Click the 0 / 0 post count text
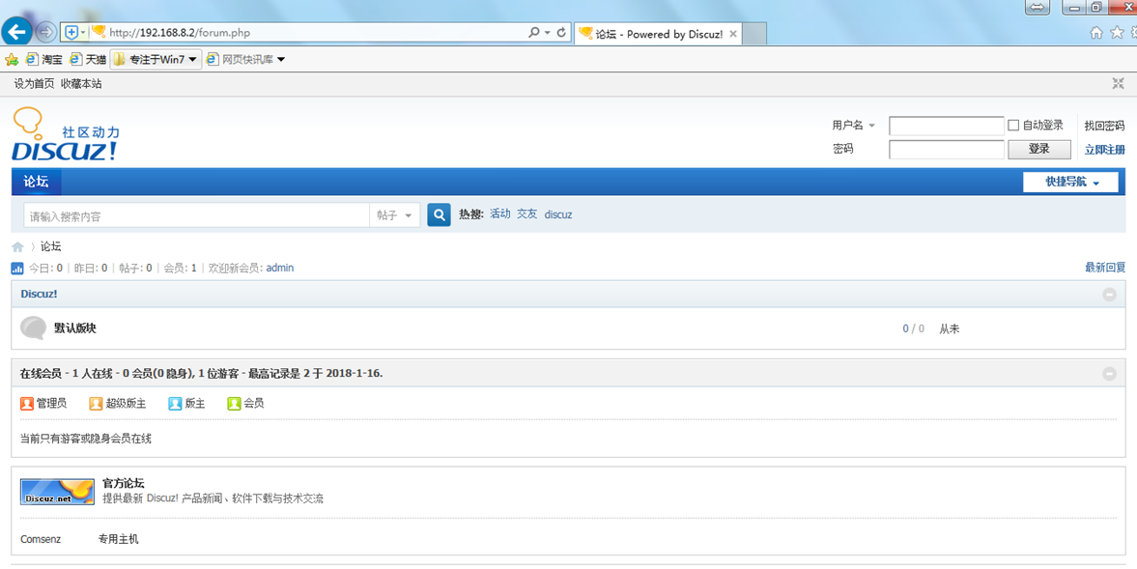 pyautogui.click(x=914, y=329)
